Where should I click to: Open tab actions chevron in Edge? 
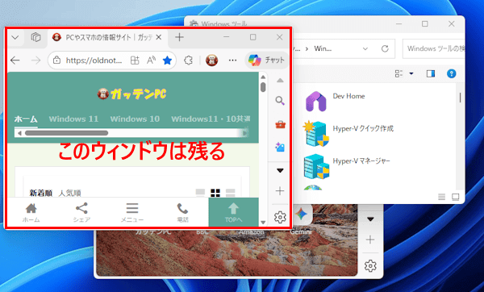point(15,38)
